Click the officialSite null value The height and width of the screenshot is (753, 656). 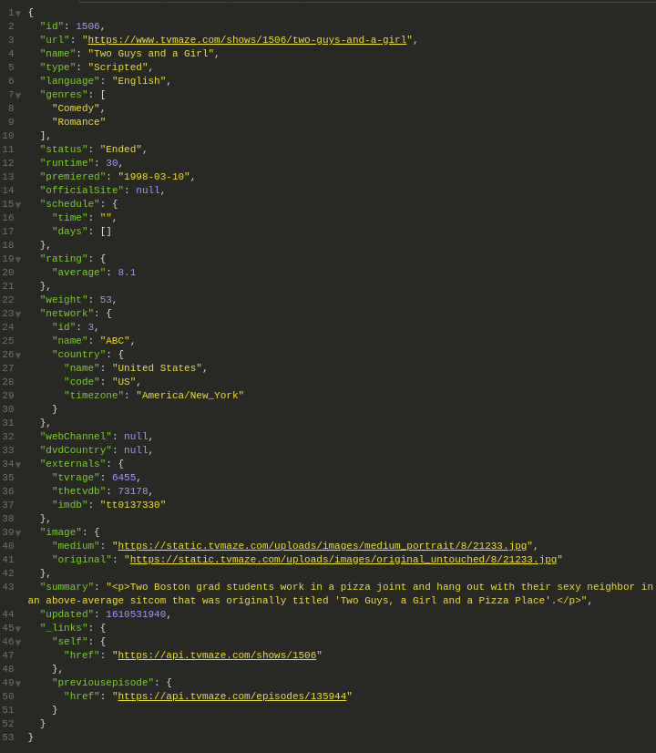click(148, 191)
